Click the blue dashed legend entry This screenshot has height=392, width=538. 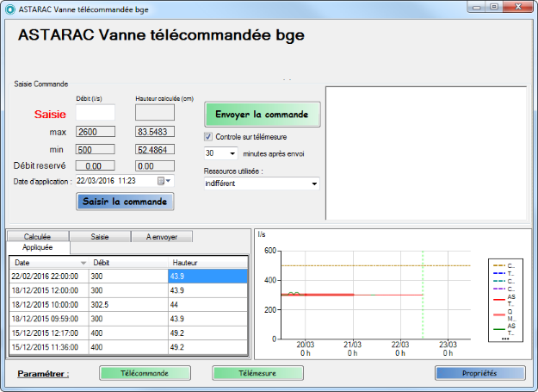click(x=504, y=273)
